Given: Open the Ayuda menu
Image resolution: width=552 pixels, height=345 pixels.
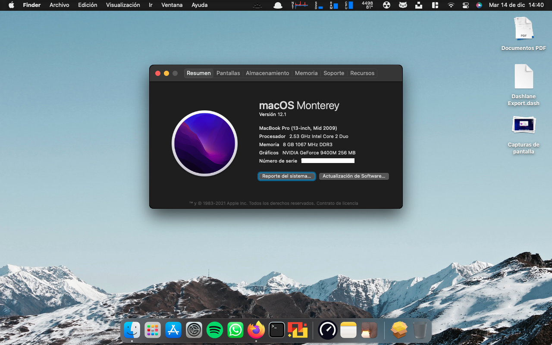Looking at the screenshot, I should pos(199,5).
